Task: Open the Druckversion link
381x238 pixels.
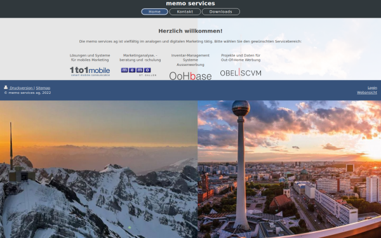Action: [21, 88]
